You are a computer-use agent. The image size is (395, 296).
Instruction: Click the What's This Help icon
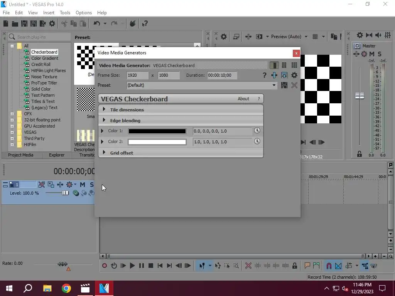click(145, 24)
